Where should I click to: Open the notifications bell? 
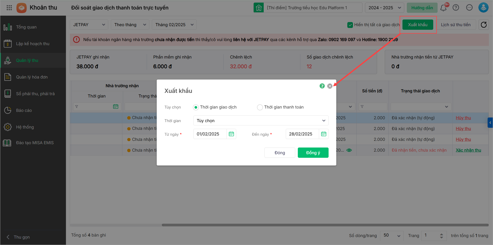[443, 8]
